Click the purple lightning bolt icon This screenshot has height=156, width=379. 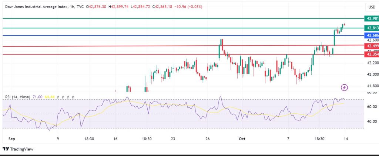tap(344, 88)
